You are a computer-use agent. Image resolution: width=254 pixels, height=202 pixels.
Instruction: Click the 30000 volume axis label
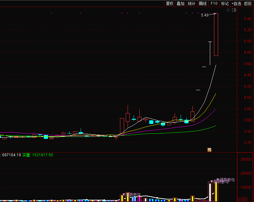(x=246, y=159)
